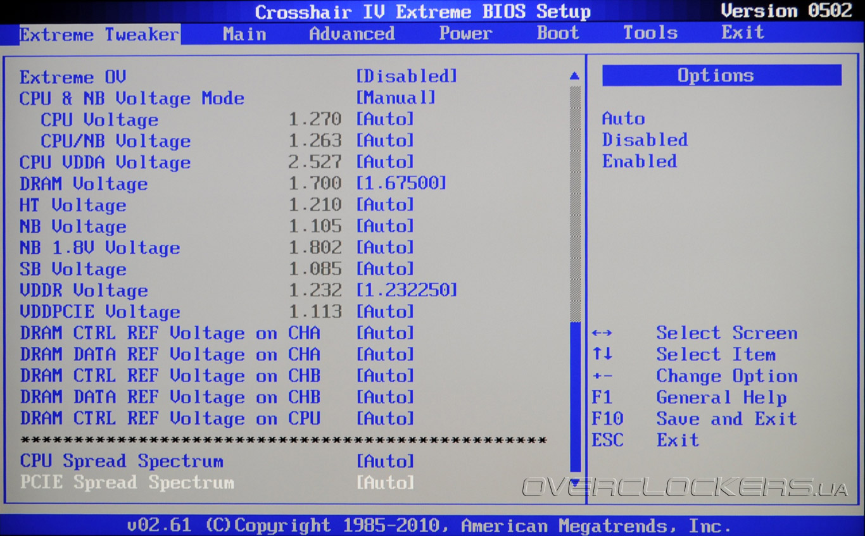
Task: Click the CPU/NB Voltage reading 1.263
Action: point(315,140)
